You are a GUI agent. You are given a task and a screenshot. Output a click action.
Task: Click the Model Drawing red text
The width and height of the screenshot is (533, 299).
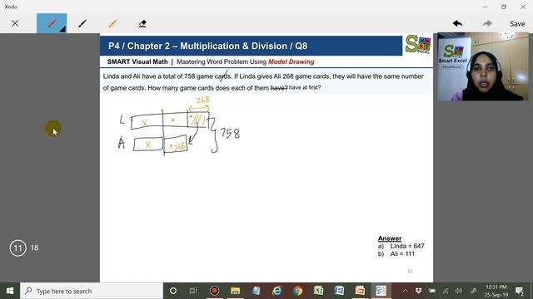291,61
